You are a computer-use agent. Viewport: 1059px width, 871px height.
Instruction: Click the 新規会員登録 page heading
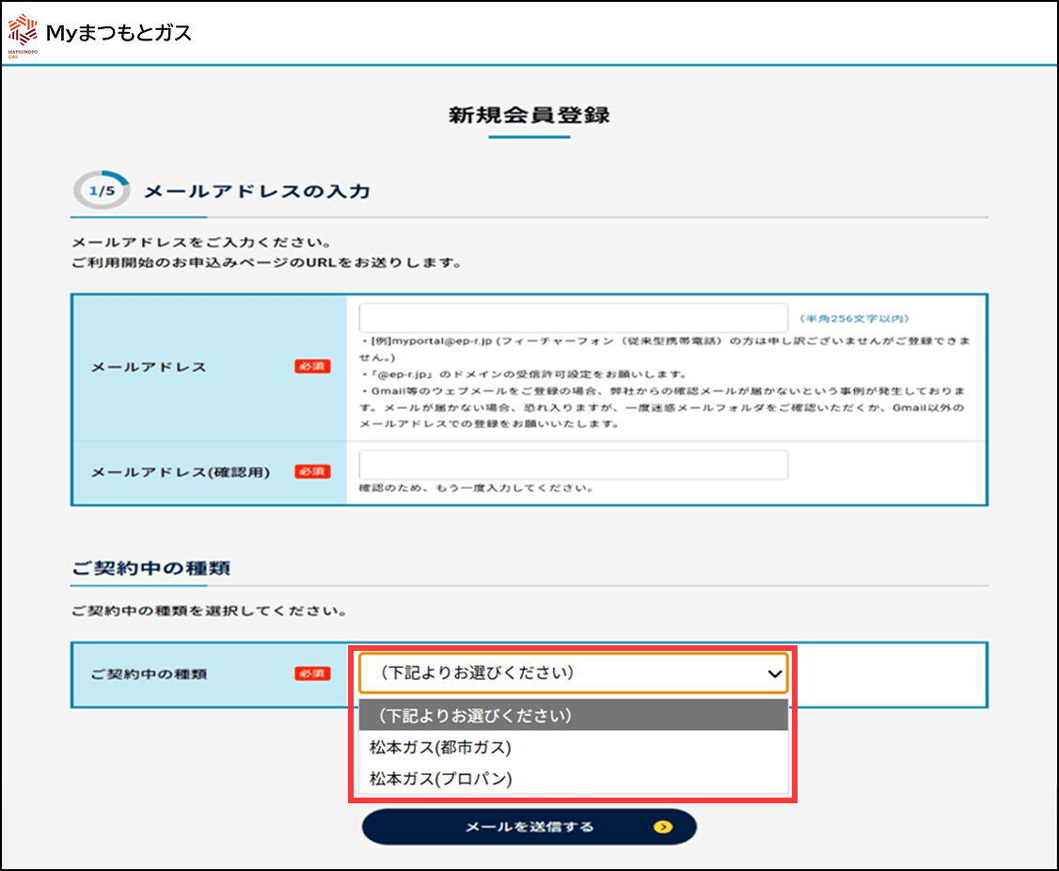point(529,115)
